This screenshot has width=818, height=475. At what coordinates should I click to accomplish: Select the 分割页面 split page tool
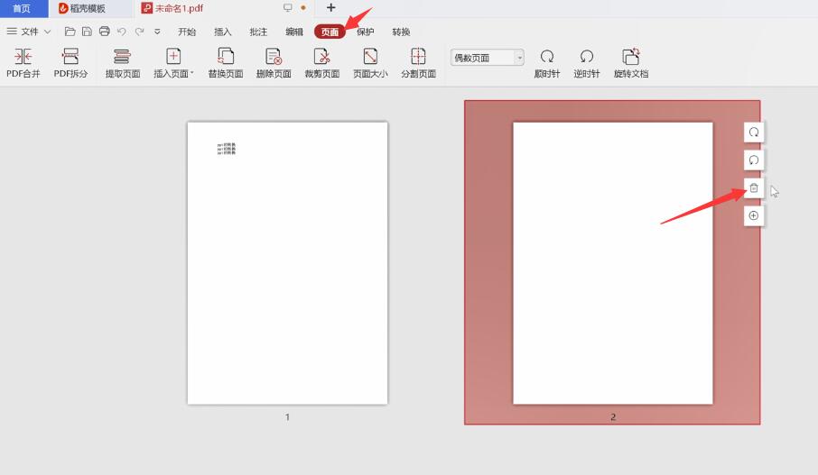418,62
